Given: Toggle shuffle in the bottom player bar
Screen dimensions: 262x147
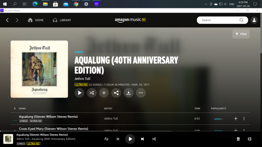Looking at the screenshot, I should 154,139.
